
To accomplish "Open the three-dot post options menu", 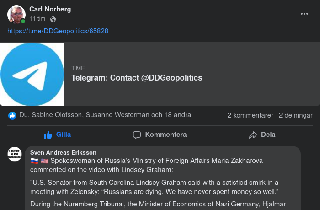I will (x=304, y=14).
